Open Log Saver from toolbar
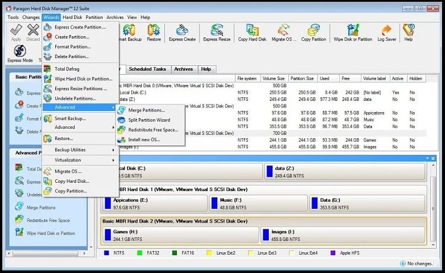The image size is (445, 273). pos(386,30)
